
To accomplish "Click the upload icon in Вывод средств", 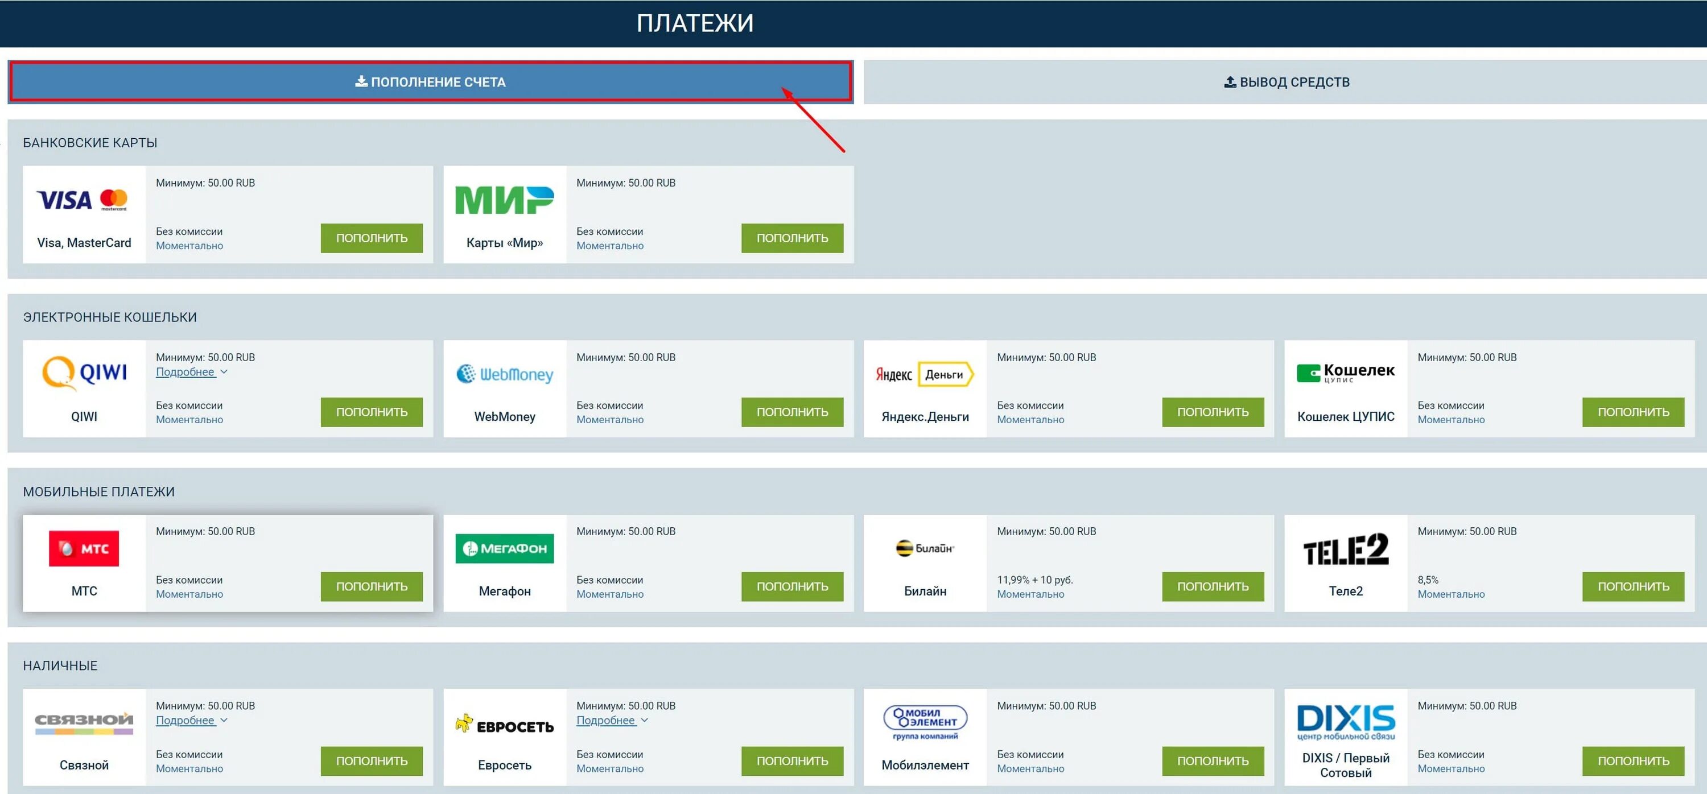I will tap(1230, 81).
